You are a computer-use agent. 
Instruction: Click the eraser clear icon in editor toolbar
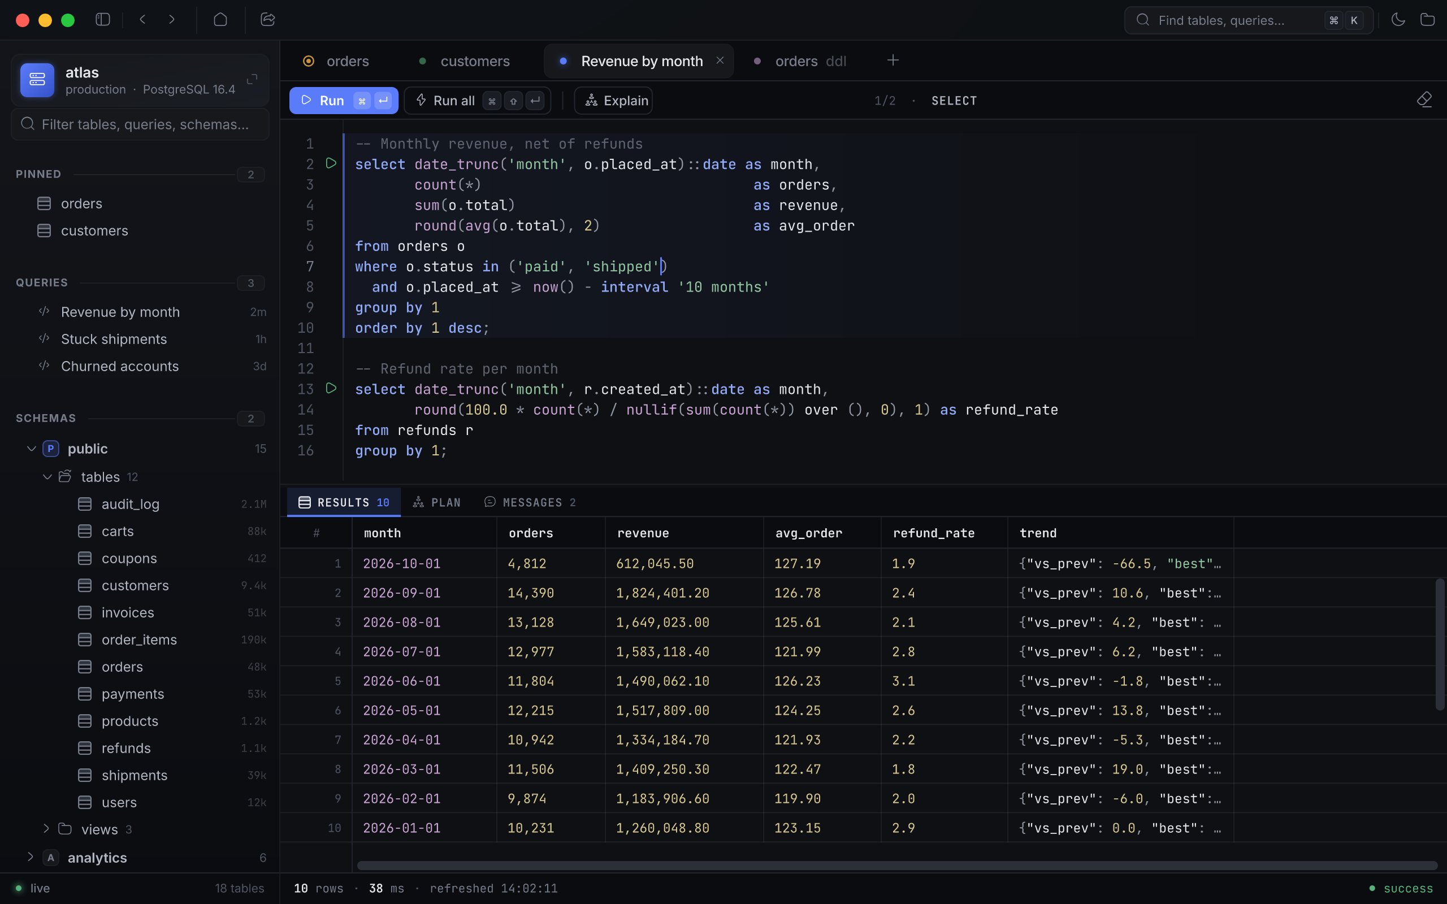[x=1424, y=100]
